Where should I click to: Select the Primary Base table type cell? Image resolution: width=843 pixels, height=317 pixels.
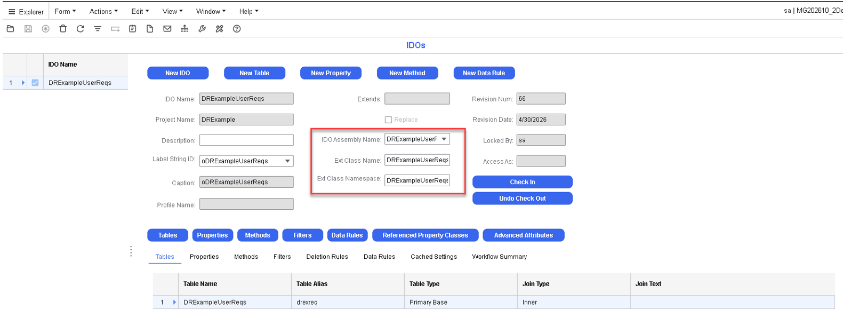[x=461, y=303]
